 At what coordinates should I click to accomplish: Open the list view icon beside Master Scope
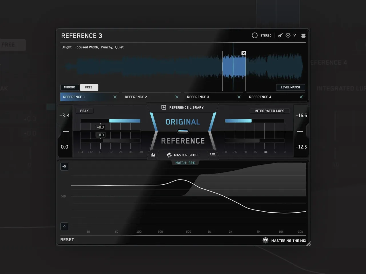pos(212,155)
